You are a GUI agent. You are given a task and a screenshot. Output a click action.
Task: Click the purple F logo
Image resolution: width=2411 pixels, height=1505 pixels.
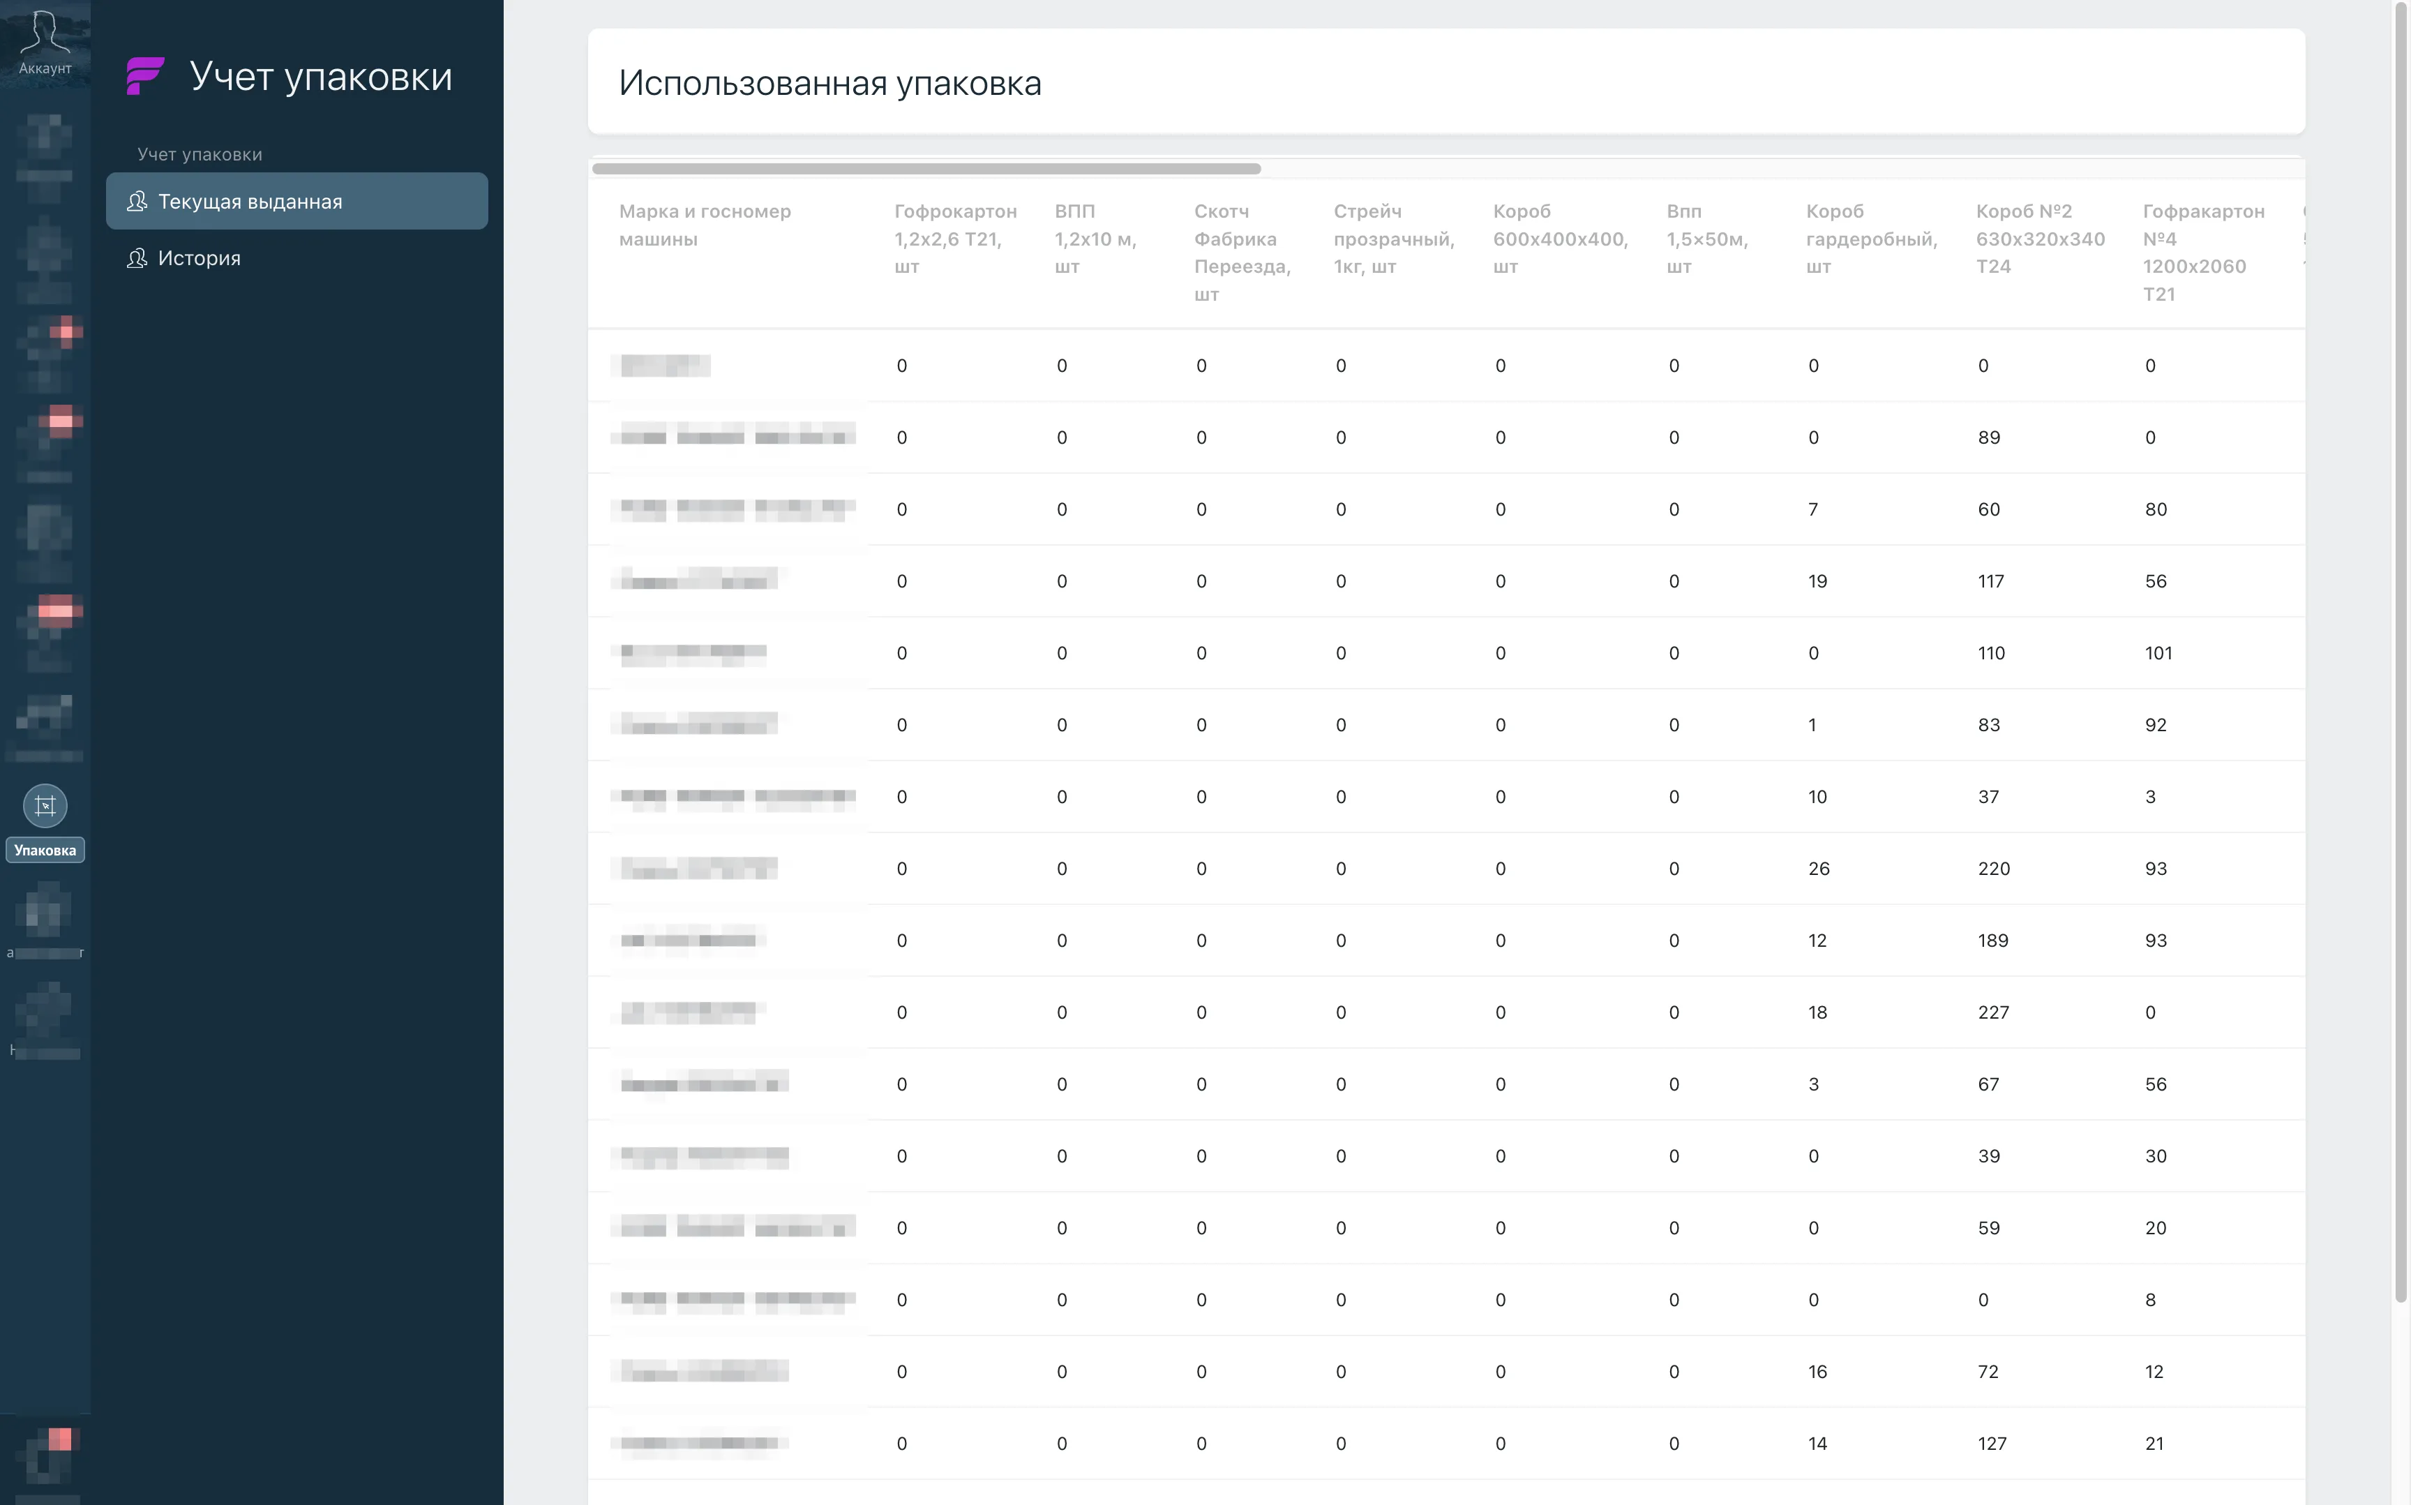(145, 75)
